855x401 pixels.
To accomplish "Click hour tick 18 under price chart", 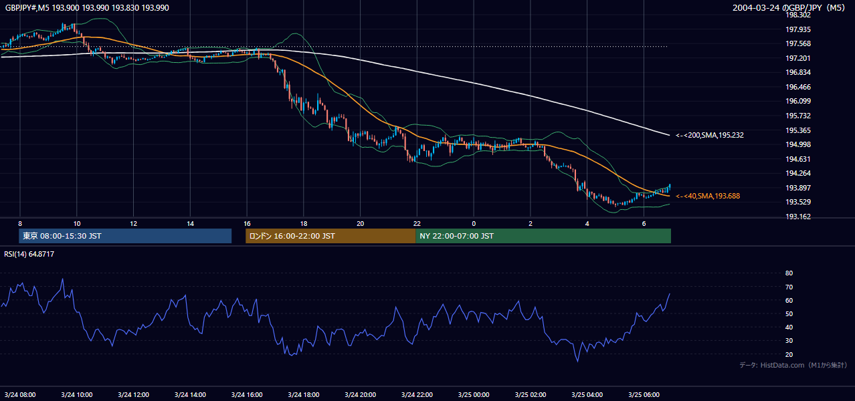I will click(x=304, y=223).
